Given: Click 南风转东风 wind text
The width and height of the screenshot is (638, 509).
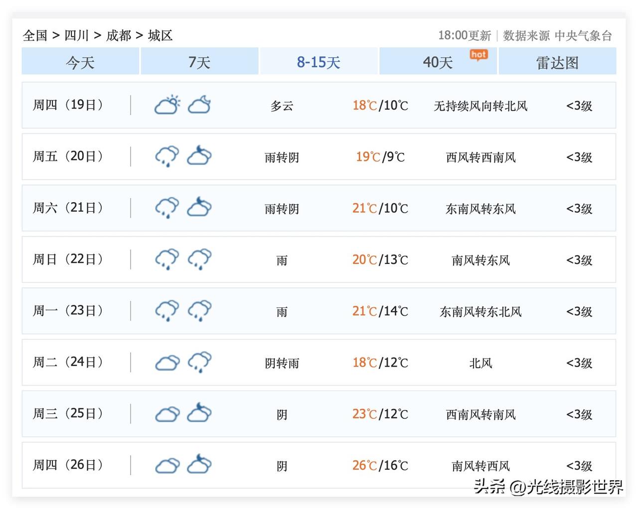Looking at the screenshot, I should 481,260.
